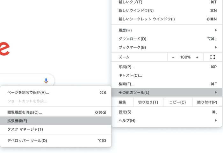Open 拡張機能(E) from the submenu
Viewport: 223px width, 153px height.
18,121
